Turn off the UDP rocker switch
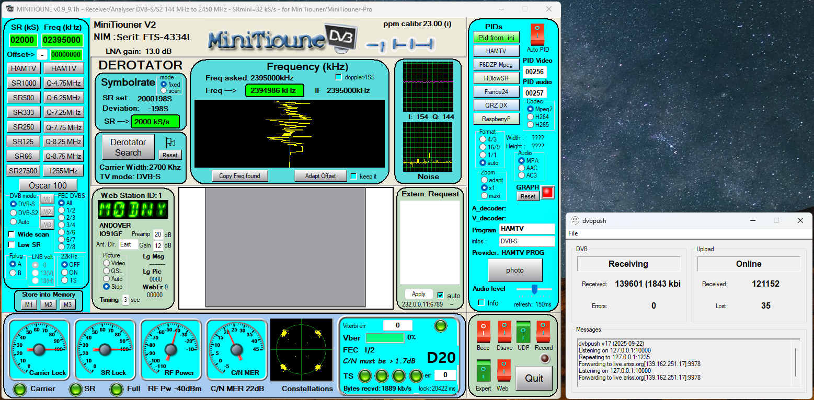Viewport: 814px width, 400px height. pyautogui.click(x=523, y=332)
